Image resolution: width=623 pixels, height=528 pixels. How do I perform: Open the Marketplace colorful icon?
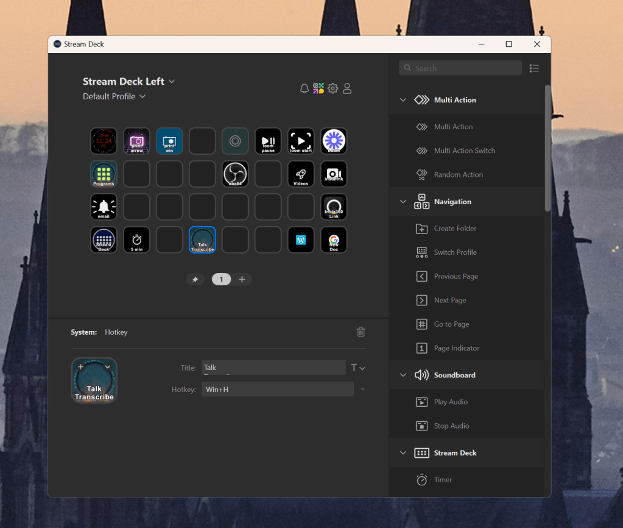tap(319, 88)
